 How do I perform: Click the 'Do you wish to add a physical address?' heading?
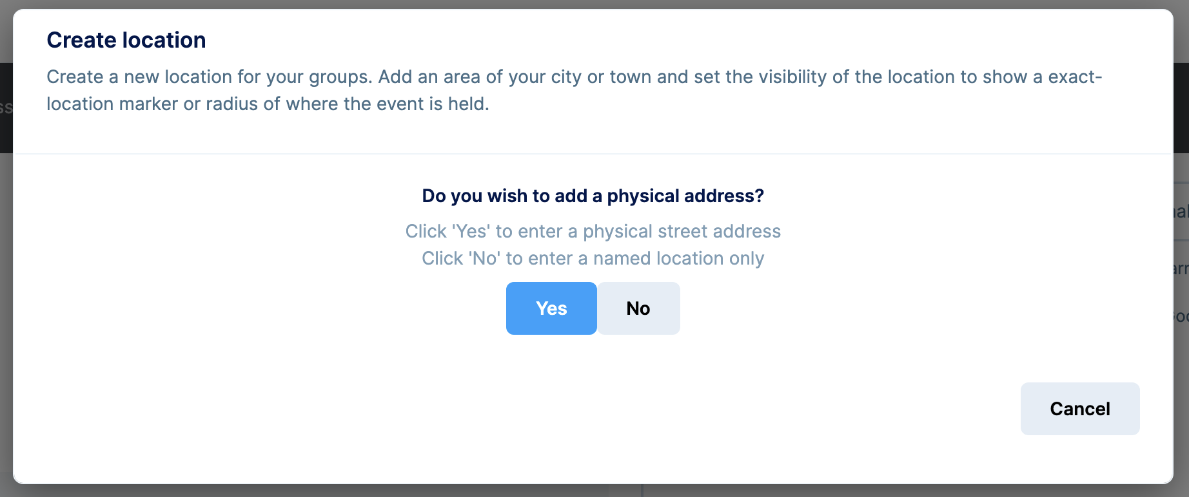coord(593,196)
